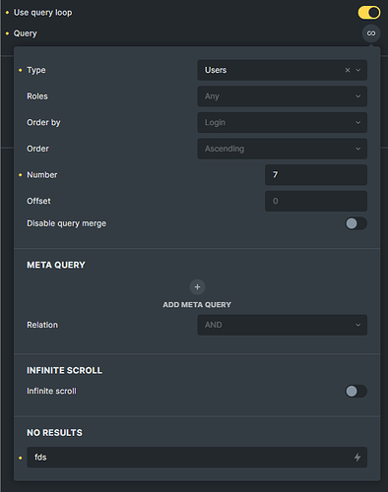Click the Relation label
The height and width of the screenshot is (492, 388).
pyautogui.click(x=42, y=325)
